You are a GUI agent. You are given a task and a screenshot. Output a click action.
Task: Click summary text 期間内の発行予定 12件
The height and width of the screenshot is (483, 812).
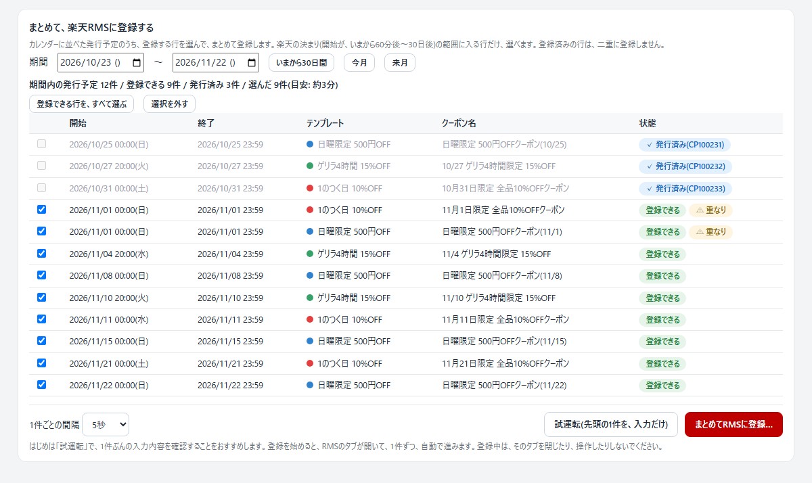[x=73, y=85]
